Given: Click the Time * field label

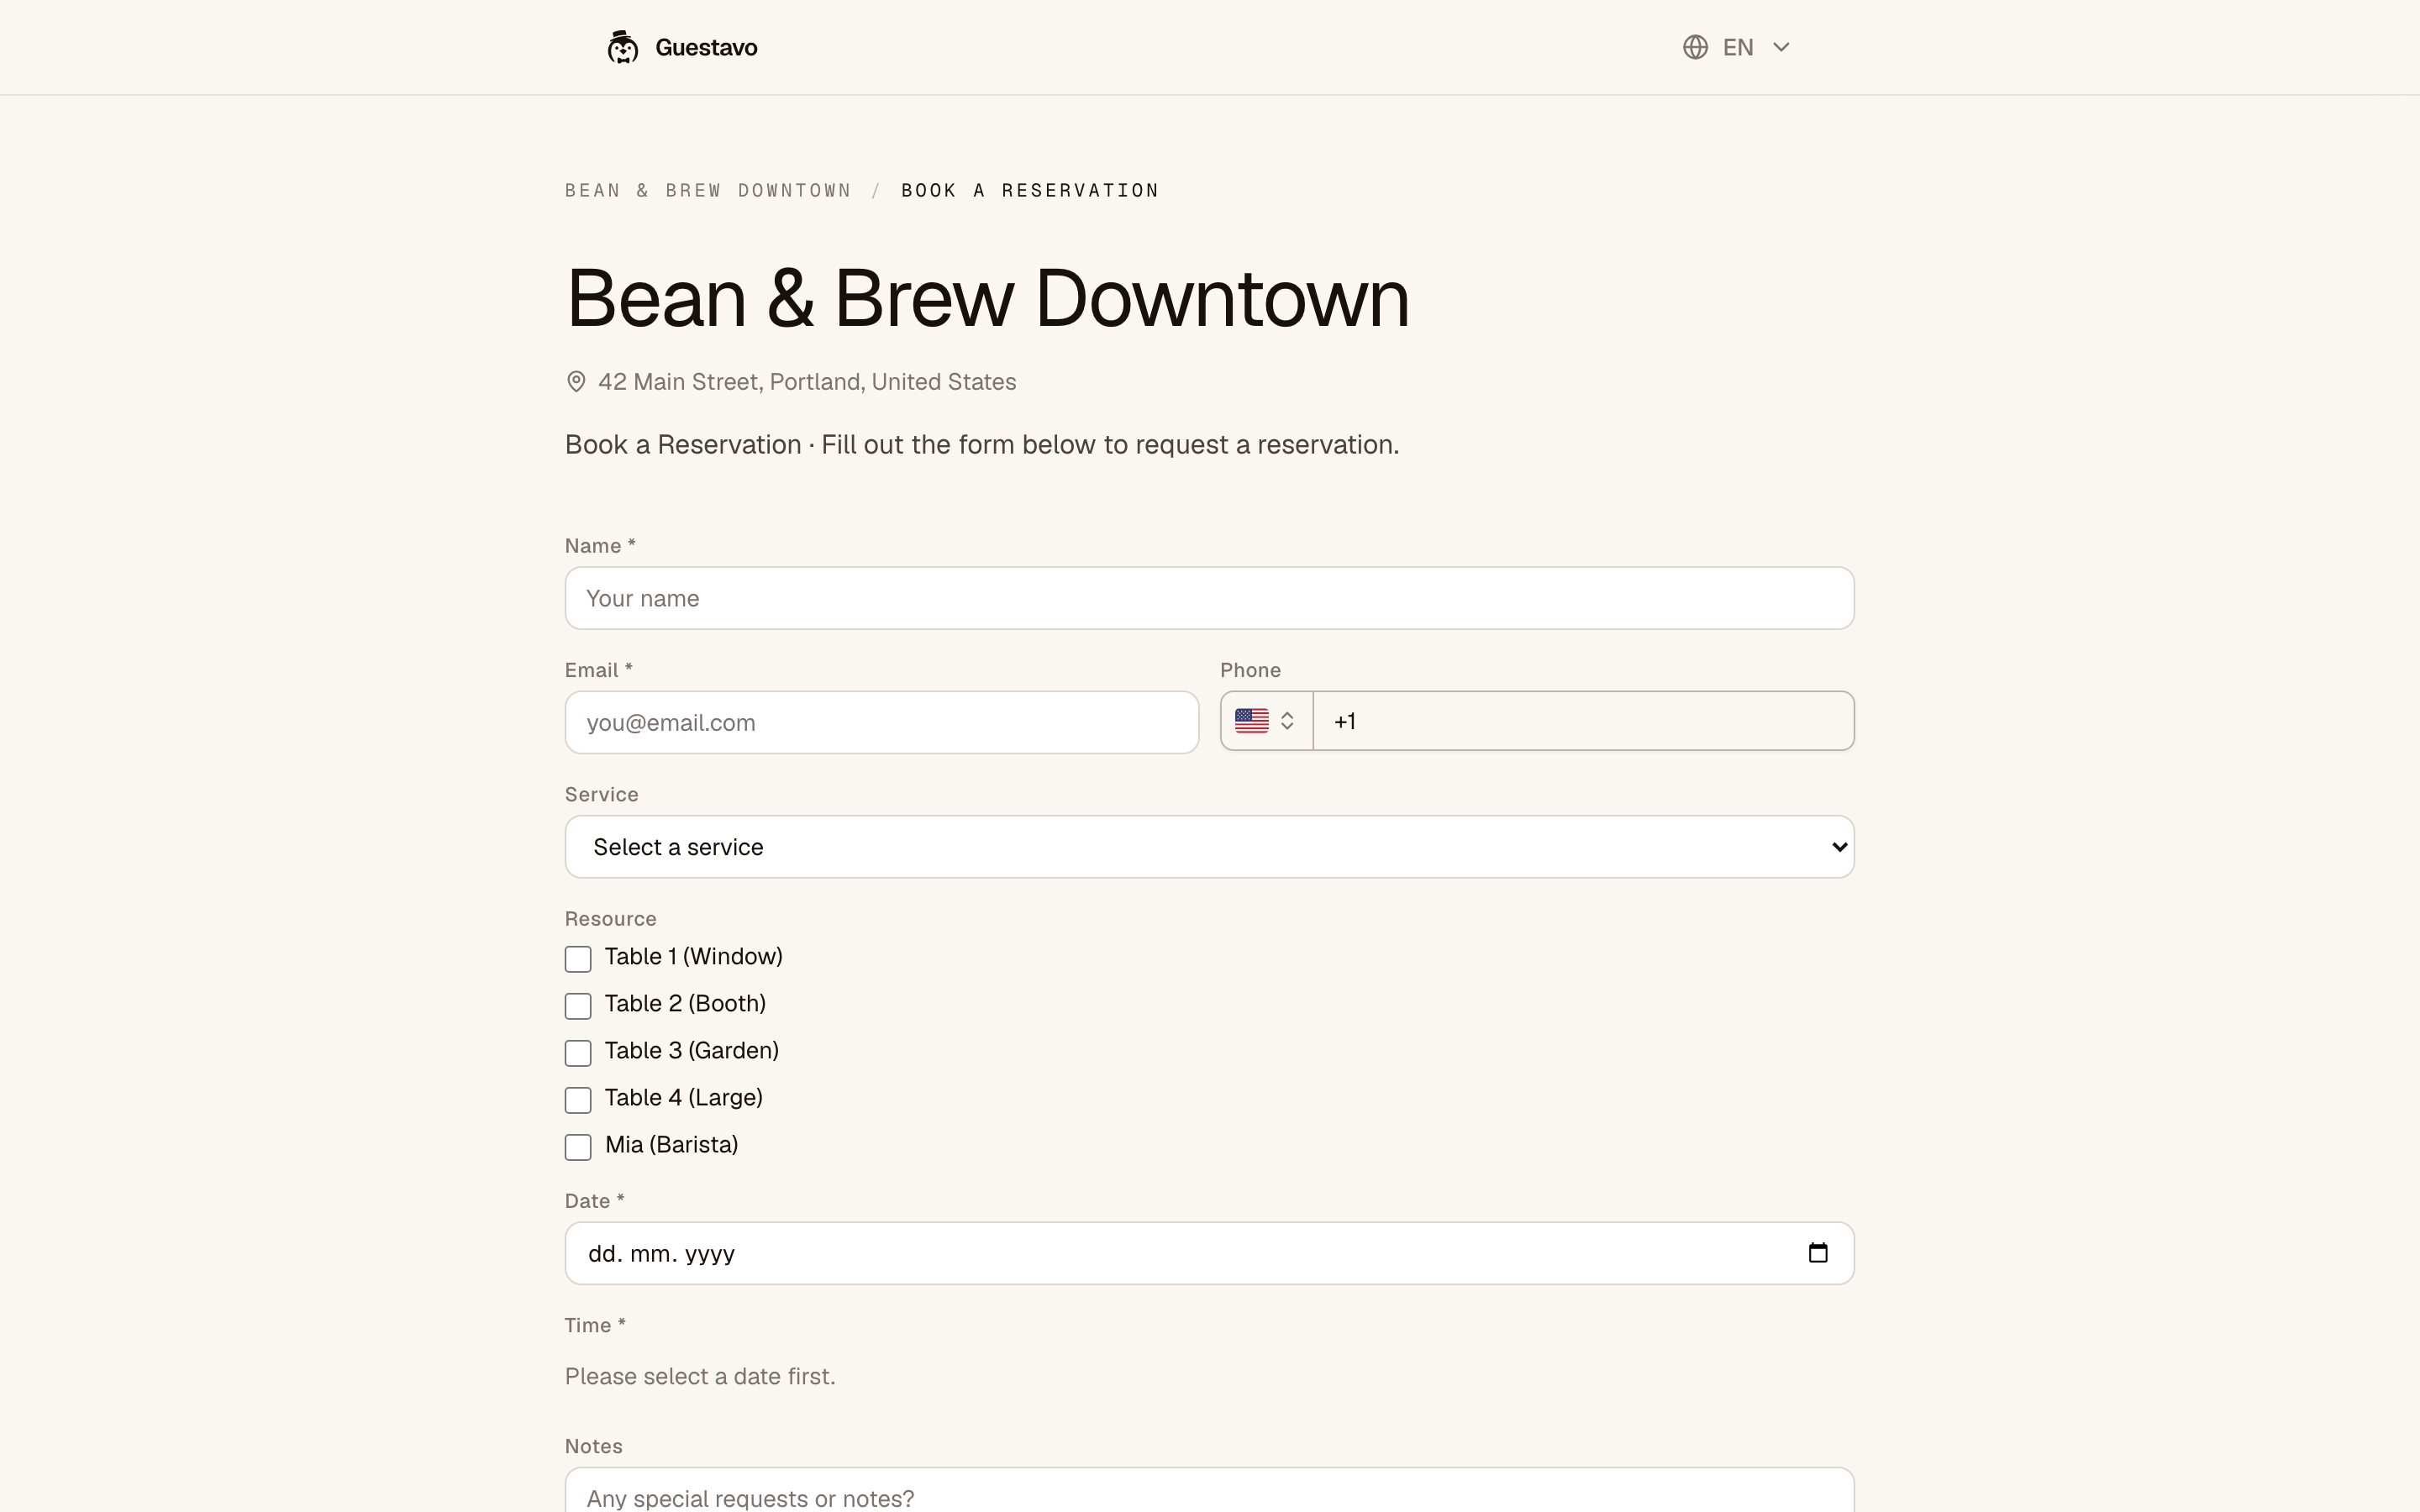Looking at the screenshot, I should tap(595, 1325).
